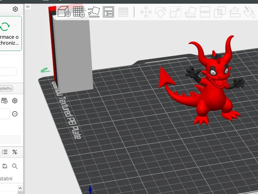This screenshot has height=194, width=258.
Task: Select the Lay on face tool
Action: click(190, 12)
